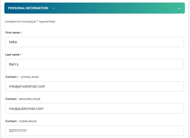190x138 pixels.
Task: Click the required asterisk beside Last name
Action: 21,55
